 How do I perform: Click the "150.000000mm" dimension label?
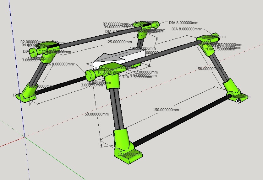click(x=166, y=110)
